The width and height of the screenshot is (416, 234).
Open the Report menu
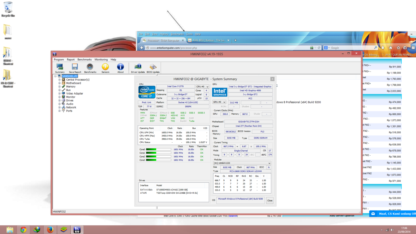click(71, 60)
